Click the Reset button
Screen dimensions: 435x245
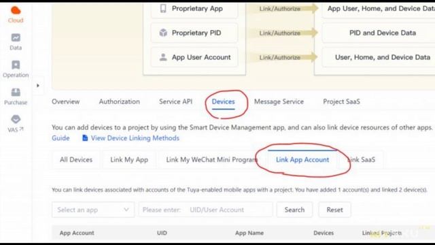(334, 210)
